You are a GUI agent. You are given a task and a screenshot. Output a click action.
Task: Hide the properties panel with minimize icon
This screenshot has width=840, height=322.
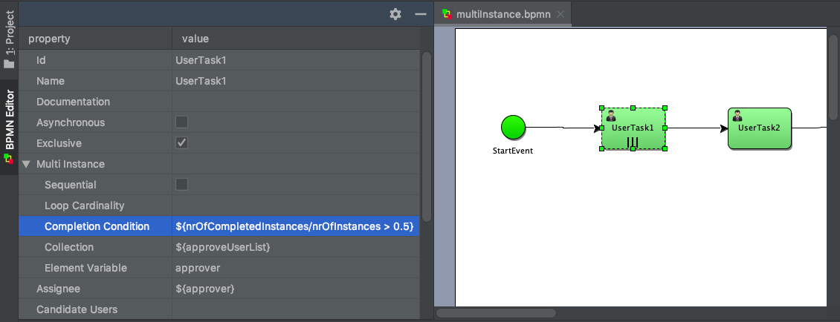420,14
